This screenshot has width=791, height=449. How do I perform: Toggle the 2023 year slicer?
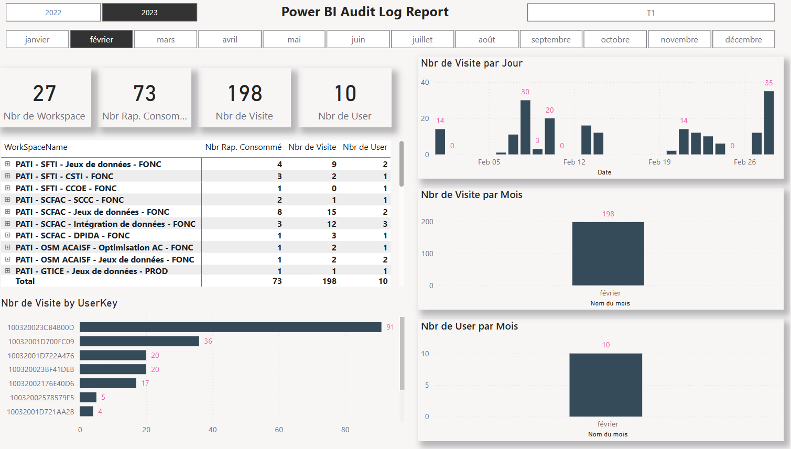point(149,13)
